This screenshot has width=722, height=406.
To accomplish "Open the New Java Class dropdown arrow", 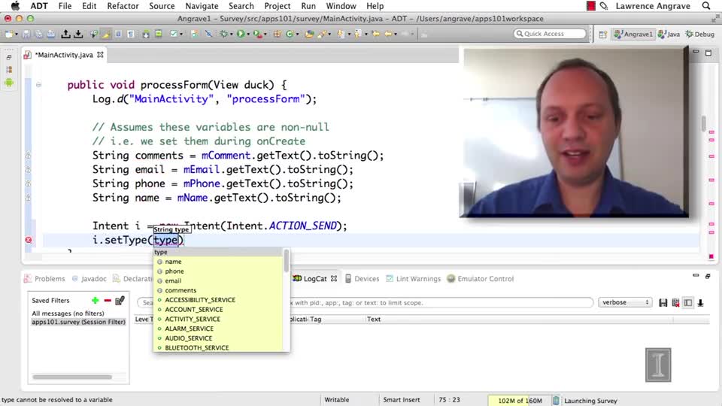I will (297, 35).
